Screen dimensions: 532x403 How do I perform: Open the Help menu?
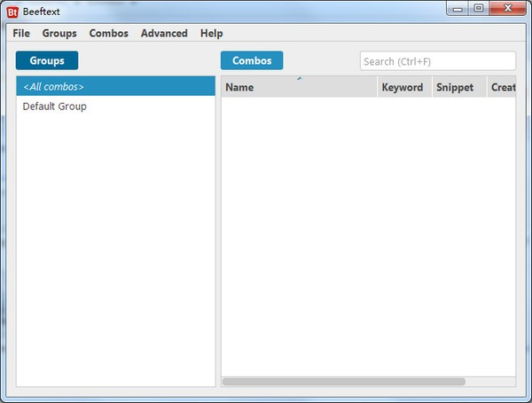pyautogui.click(x=211, y=34)
